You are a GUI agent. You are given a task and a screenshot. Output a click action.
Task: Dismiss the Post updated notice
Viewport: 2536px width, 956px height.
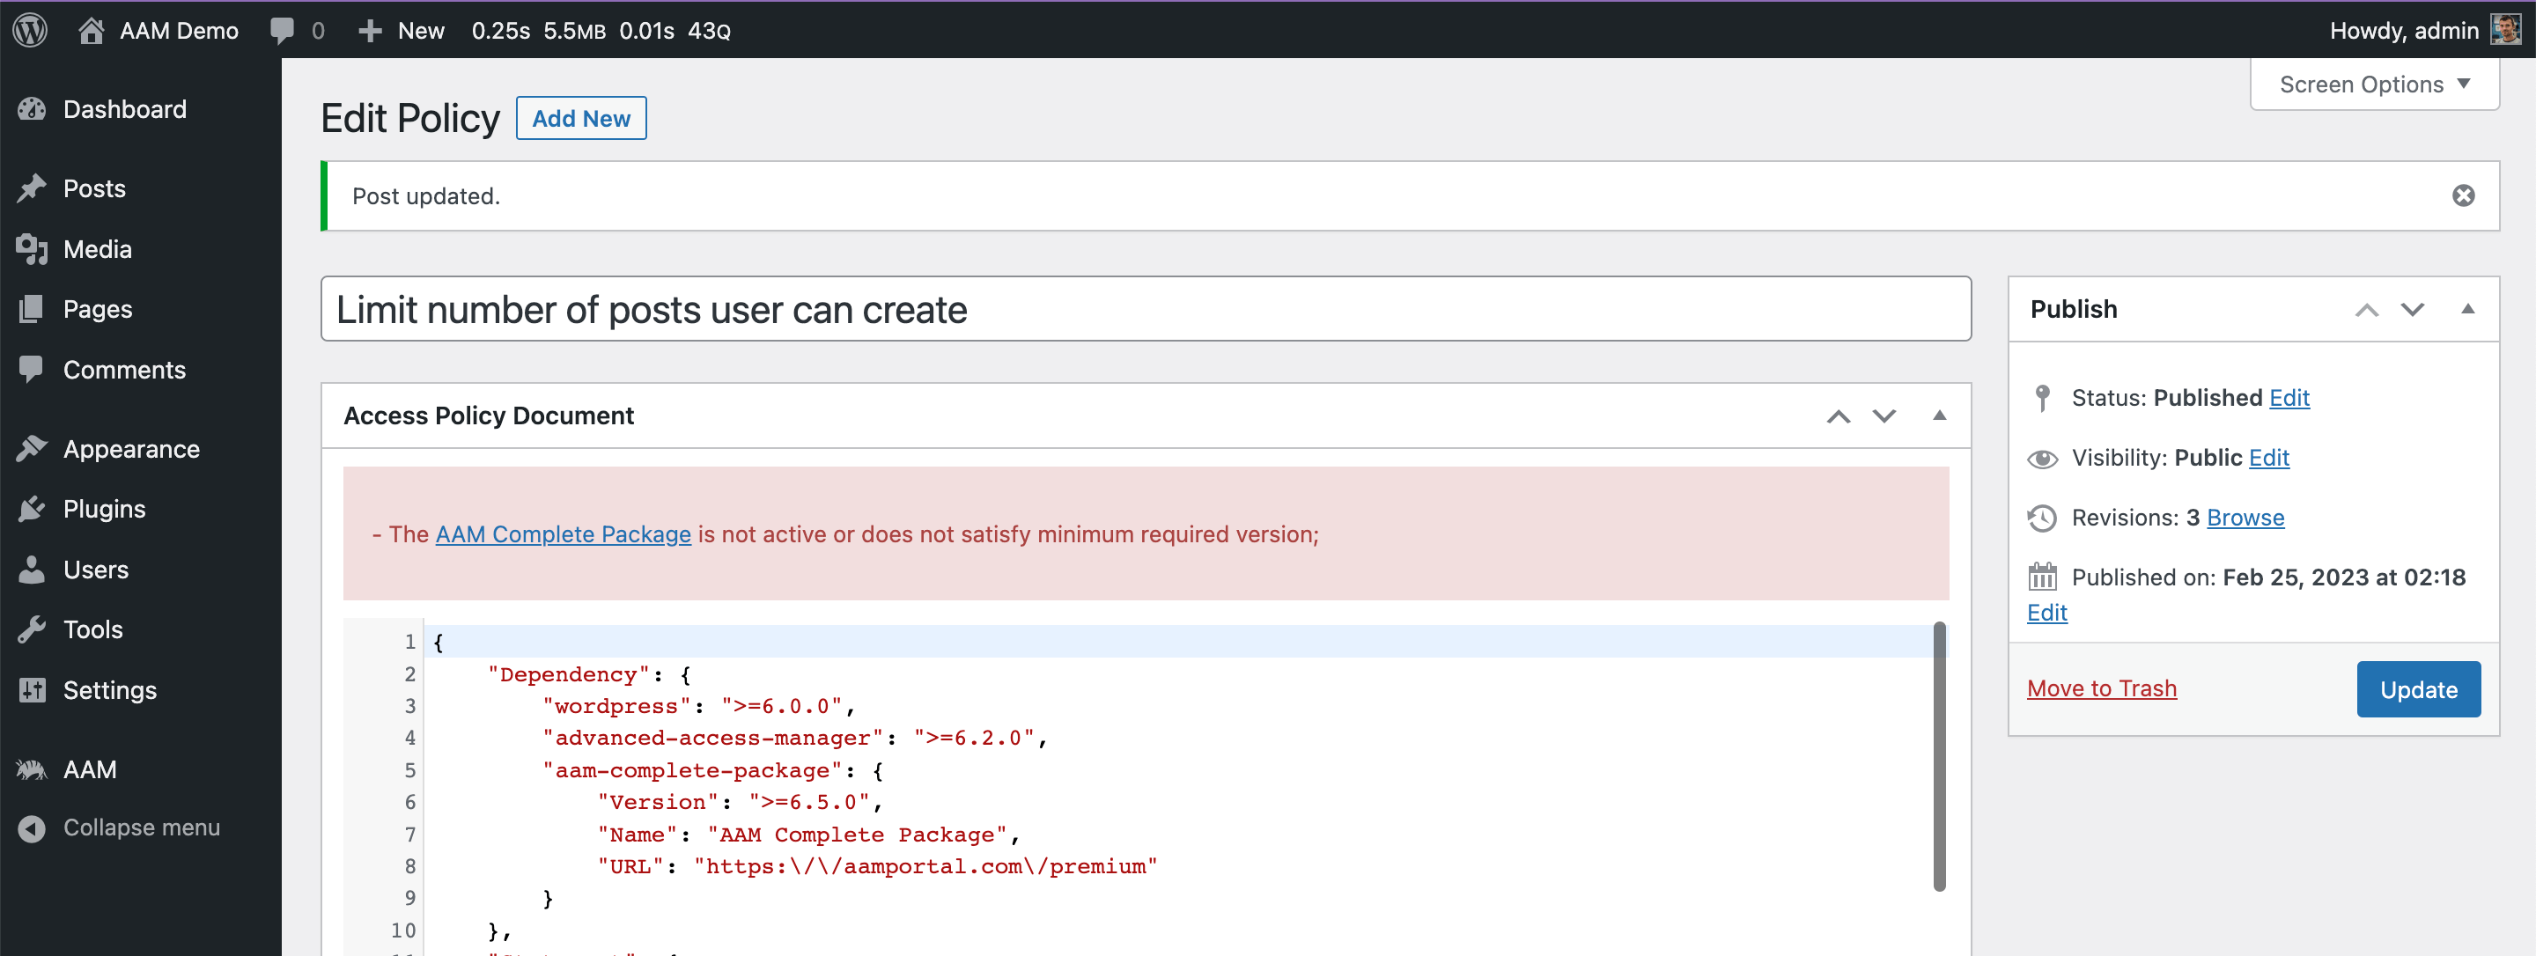[x=2463, y=196]
